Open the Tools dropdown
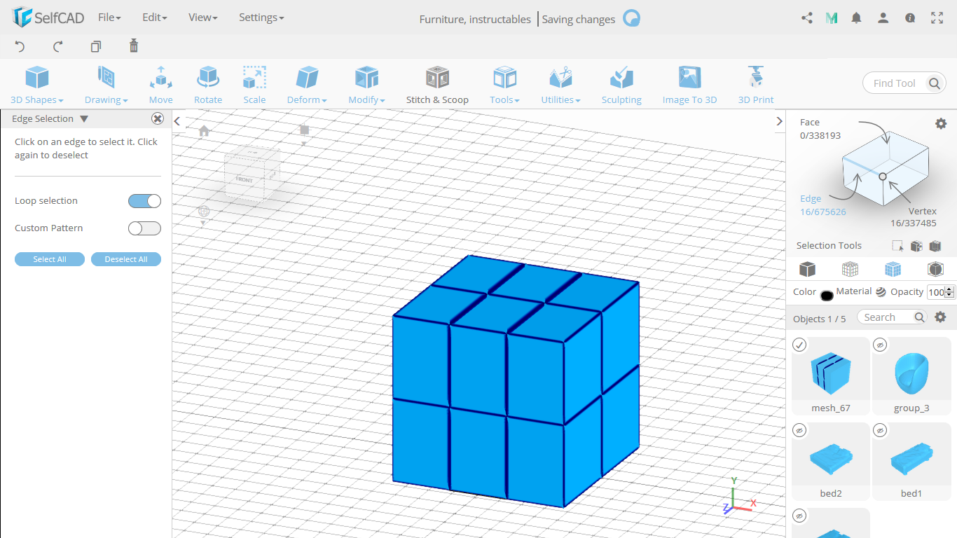 504,85
